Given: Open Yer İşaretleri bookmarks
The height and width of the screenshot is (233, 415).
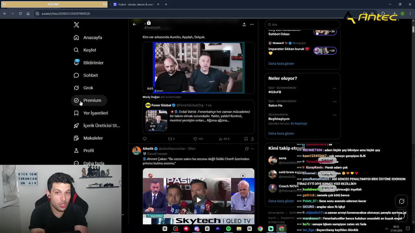Looking at the screenshot, I should pyautogui.click(x=91, y=113).
